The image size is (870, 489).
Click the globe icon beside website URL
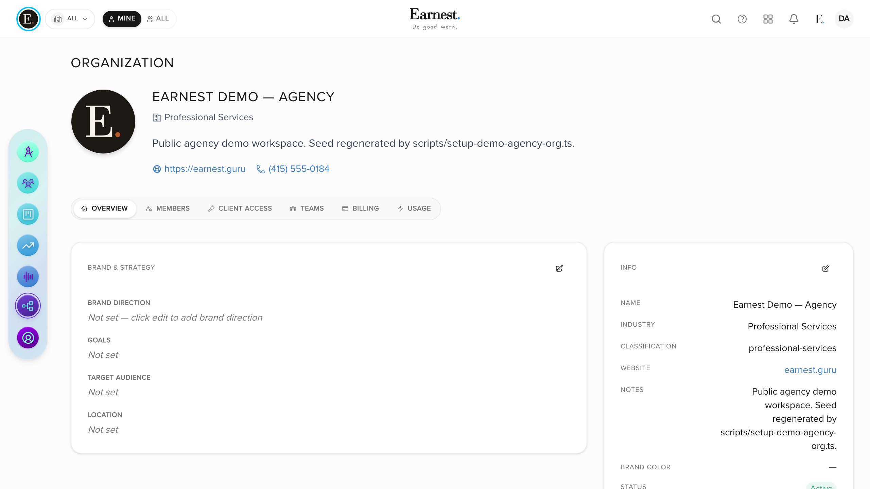(x=157, y=169)
